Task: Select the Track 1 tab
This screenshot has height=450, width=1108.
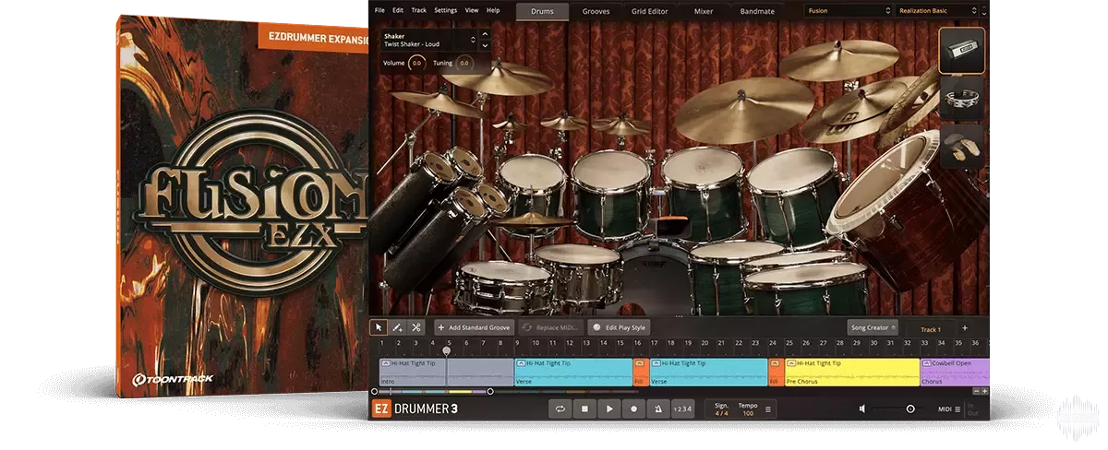Action: tap(930, 328)
